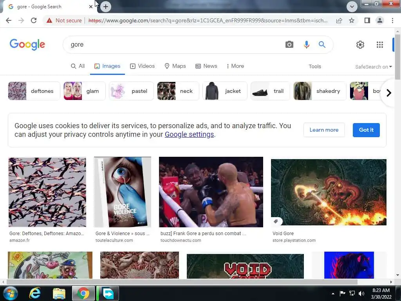This screenshot has height=301, width=401.
Task: Click the horizontal page scrollbar thumb
Action: [182, 282]
